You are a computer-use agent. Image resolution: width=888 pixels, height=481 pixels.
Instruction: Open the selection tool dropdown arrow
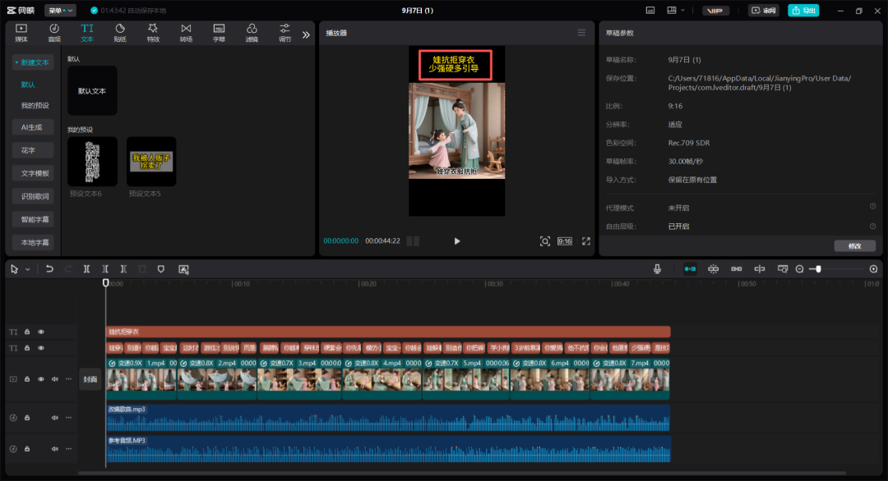[x=27, y=269]
